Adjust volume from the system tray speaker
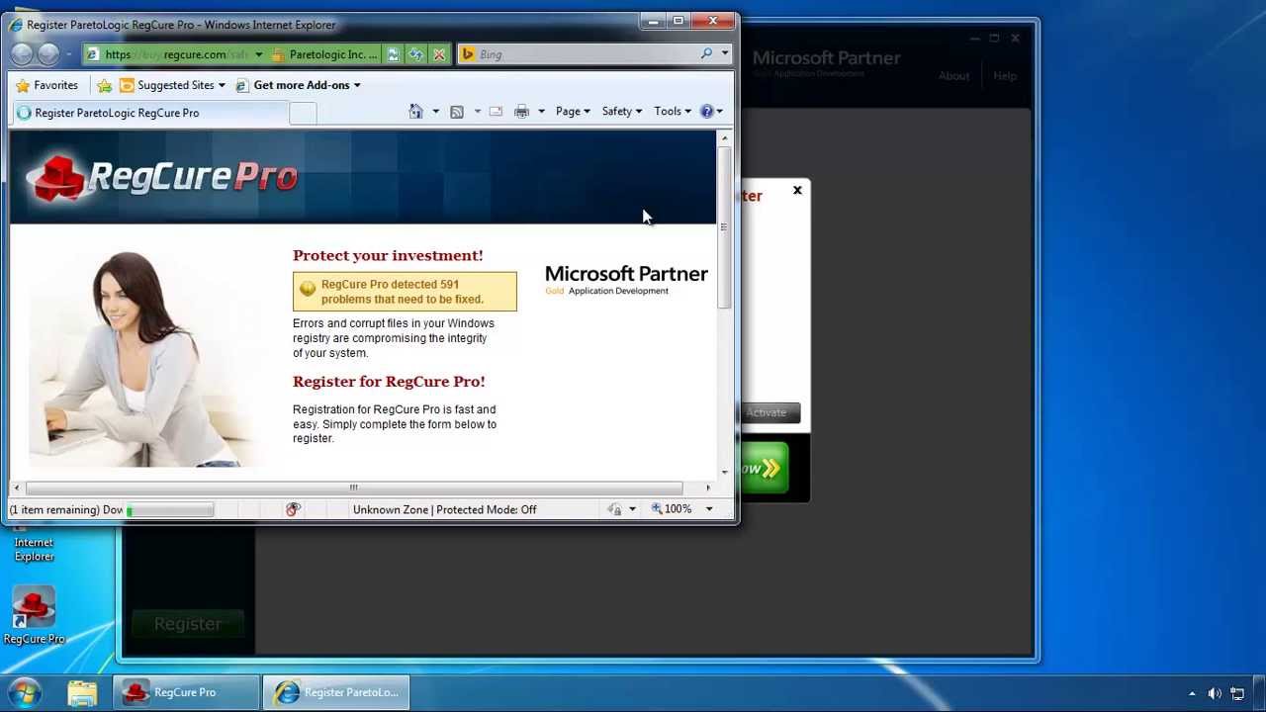1266x712 pixels. (x=1215, y=693)
